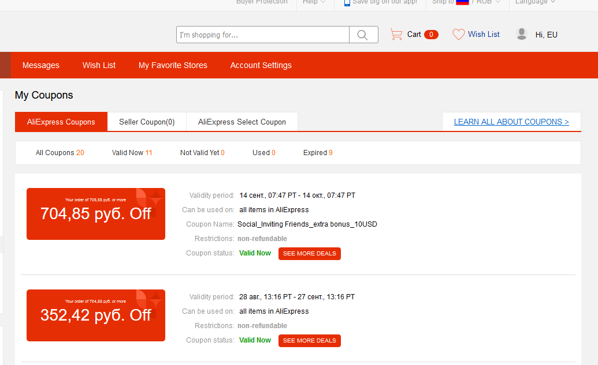Click SEE MORE DEALS for 704,85 coupon
Screen dimensions: 598x365
click(309, 254)
